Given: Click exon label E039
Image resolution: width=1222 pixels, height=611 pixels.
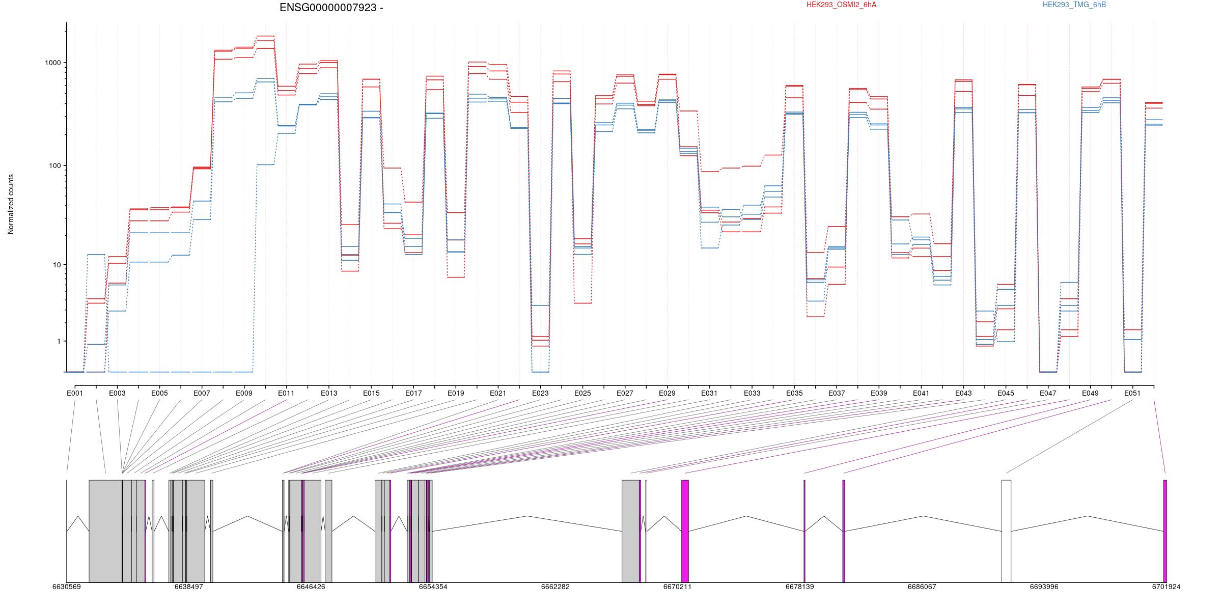Looking at the screenshot, I should [879, 393].
